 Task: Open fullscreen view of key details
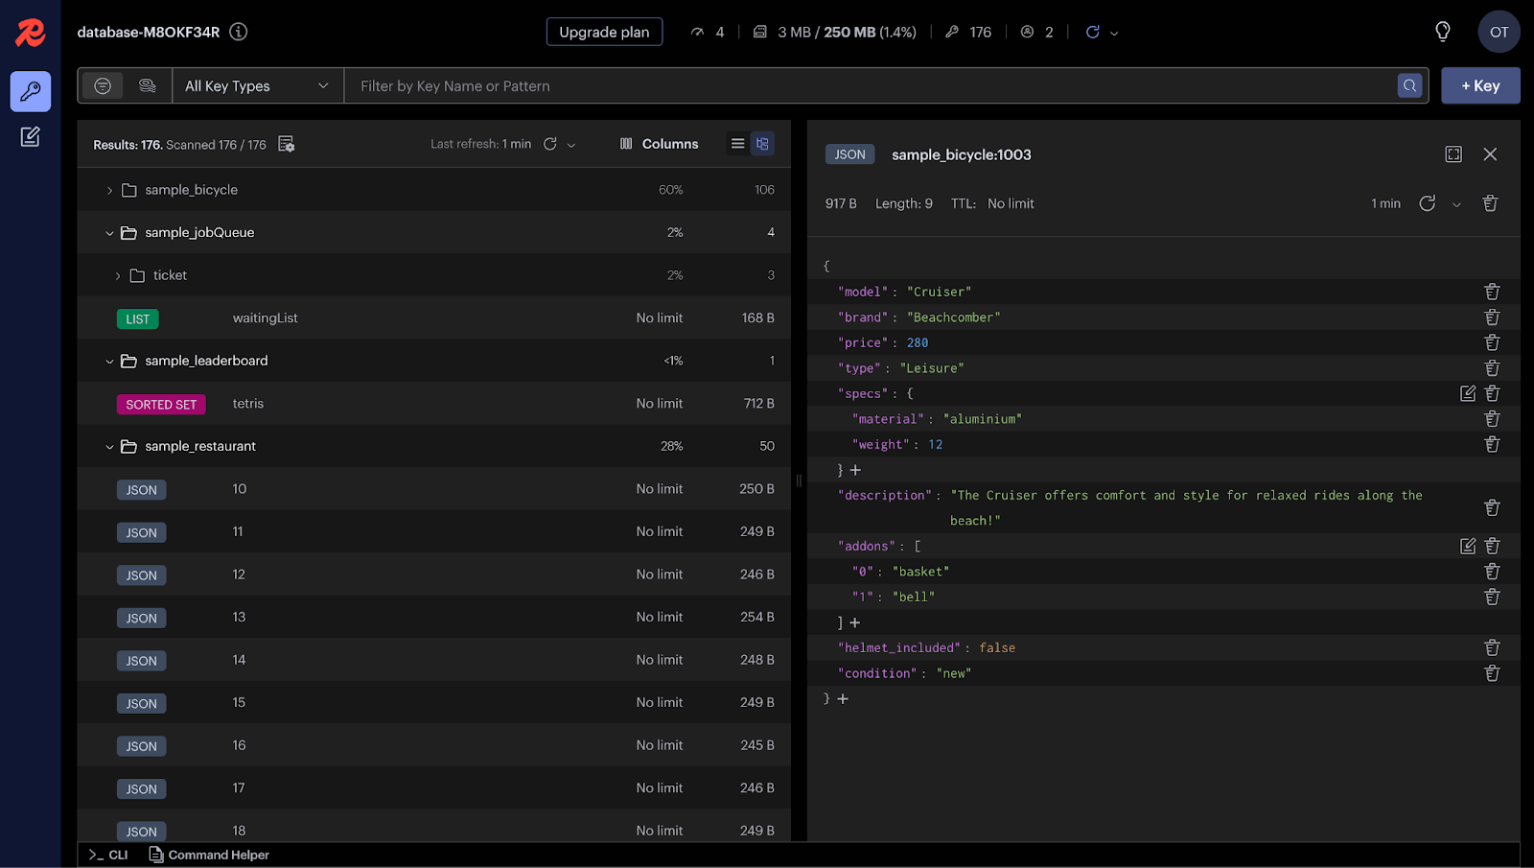(1453, 154)
